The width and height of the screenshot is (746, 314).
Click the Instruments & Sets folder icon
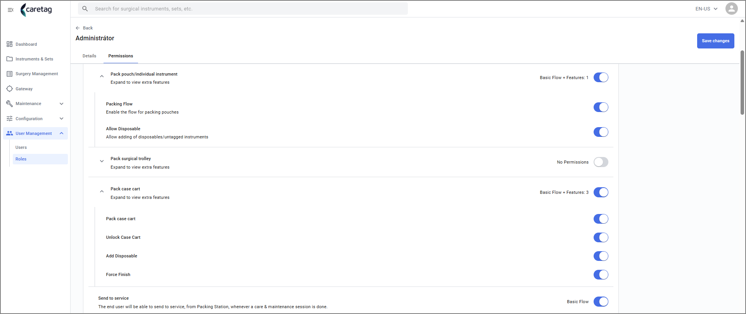coord(10,59)
